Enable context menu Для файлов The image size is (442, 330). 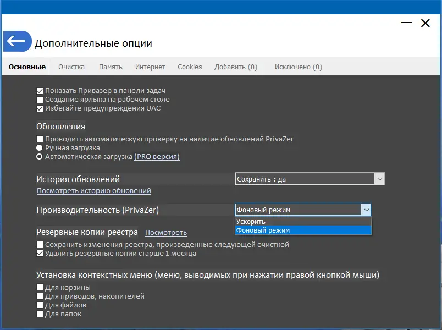[40, 305]
